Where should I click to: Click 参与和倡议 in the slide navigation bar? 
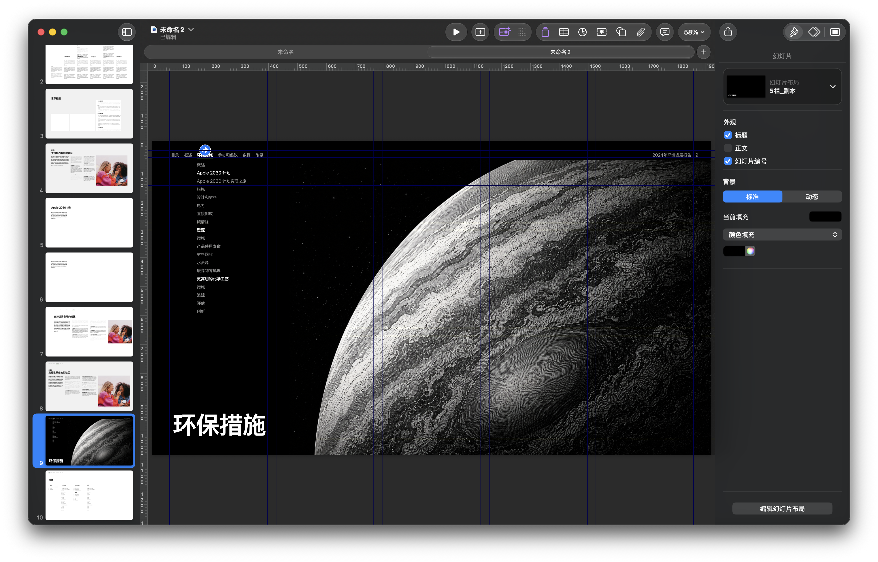(228, 155)
